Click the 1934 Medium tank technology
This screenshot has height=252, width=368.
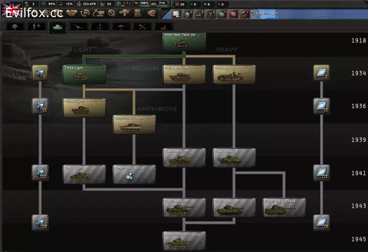tap(184, 74)
